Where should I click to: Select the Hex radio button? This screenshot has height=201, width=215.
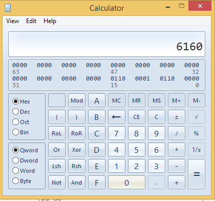click(21, 102)
